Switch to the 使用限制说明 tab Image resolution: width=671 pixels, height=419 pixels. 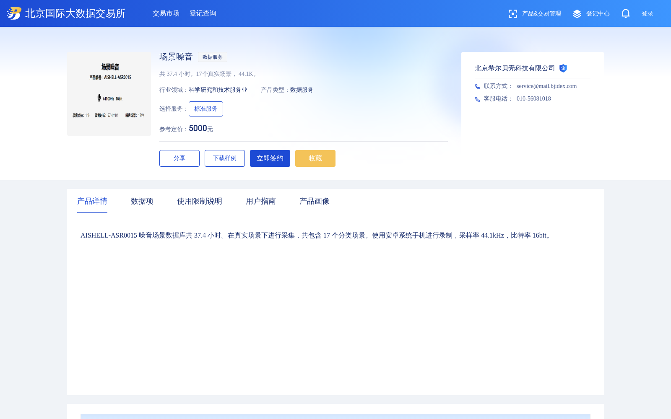(200, 201)
